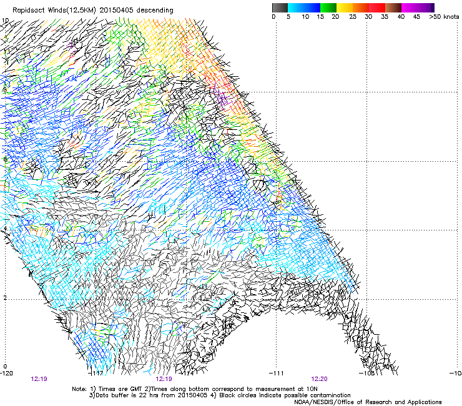
Task: Choose the brown 35–40 knots legend swatch
Action: [x=393, y=7]
